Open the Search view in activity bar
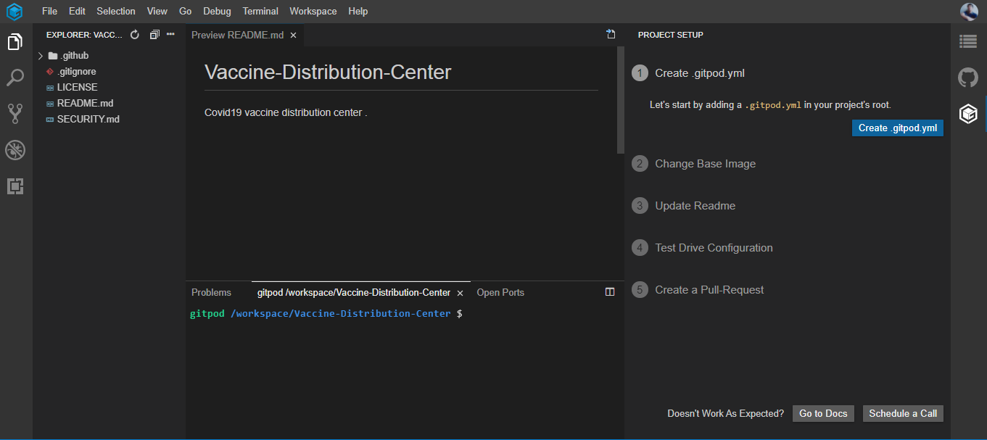Viewport: 987px width, 440px height. point(15,77)
